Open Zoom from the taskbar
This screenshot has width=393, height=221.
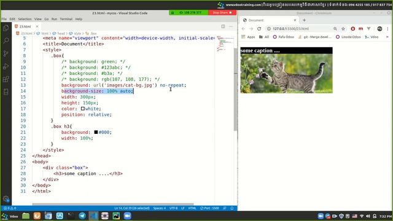point(127,215)
